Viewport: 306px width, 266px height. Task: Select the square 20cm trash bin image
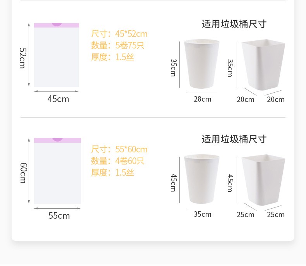(263, 65)
